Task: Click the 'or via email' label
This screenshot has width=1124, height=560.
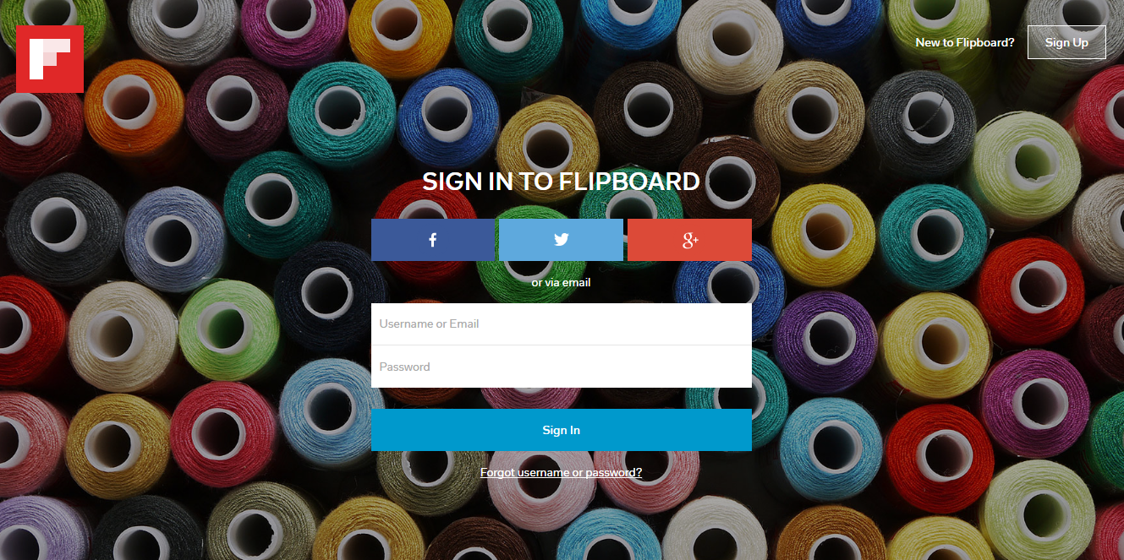Action: (x=562, y=282)
